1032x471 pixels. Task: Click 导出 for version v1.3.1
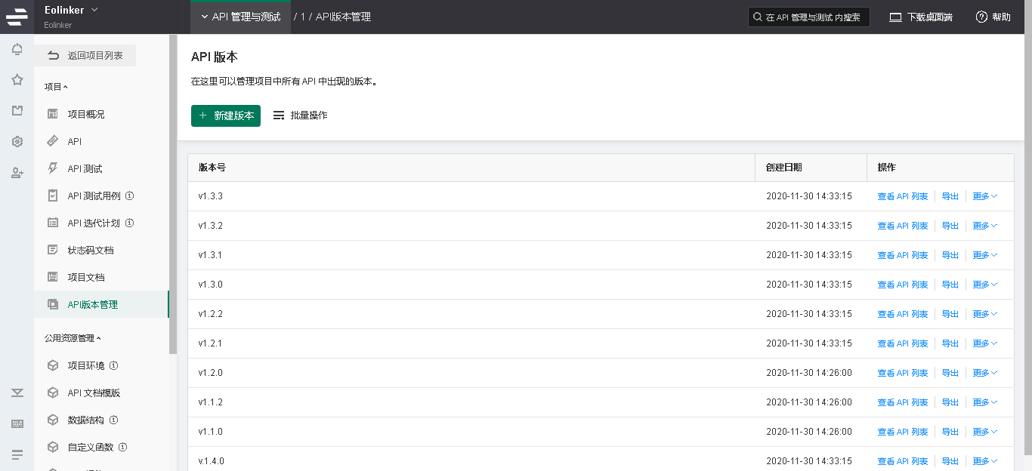coord(950,255)
